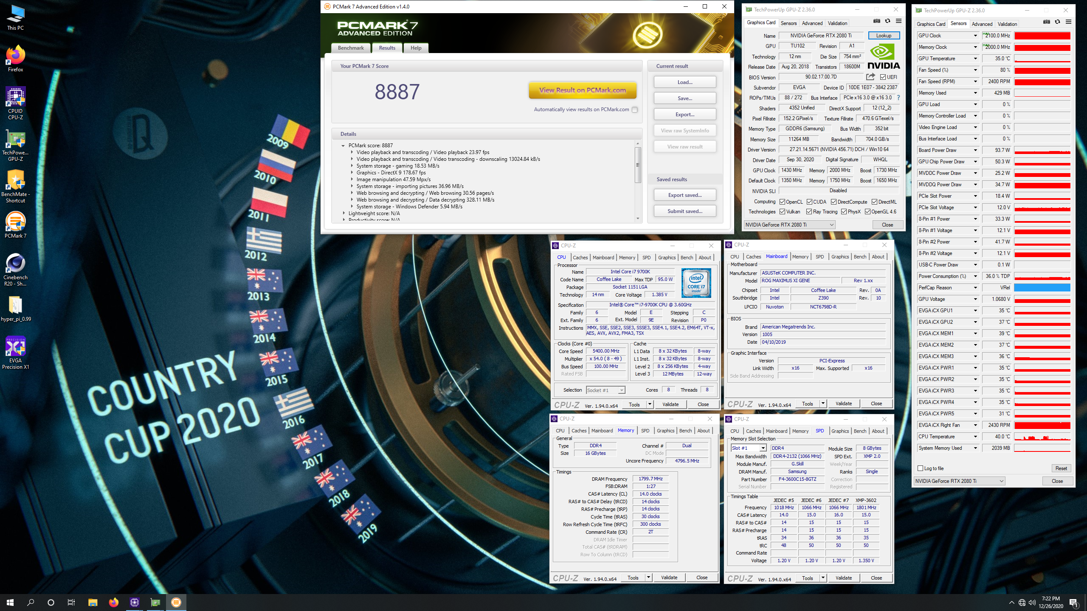Screen dimensions: 1087x611
Task: Enable Log to file in GPU-Z Sensors
Action: (x=921, y=468)
